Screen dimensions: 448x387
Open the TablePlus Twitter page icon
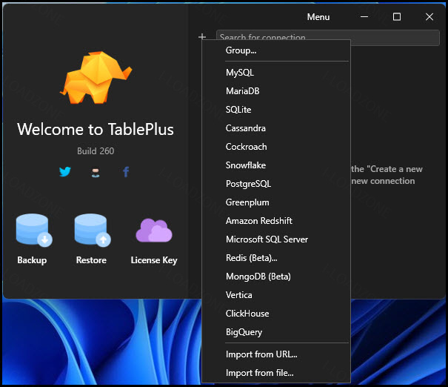(x=65, y=171)
